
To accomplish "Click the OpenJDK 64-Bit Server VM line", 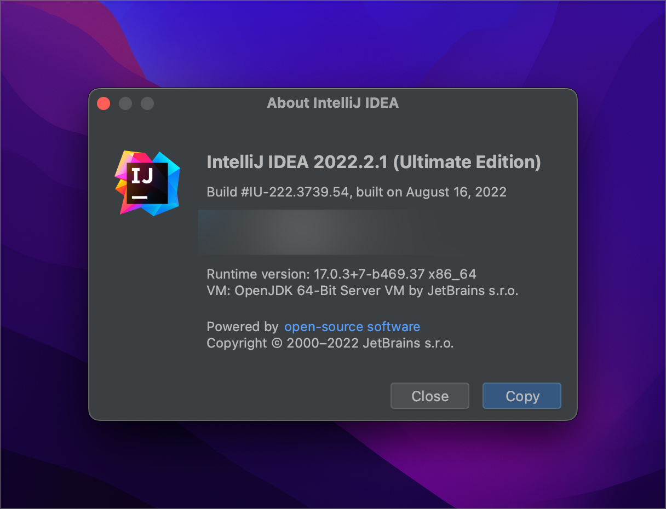I will [x=361, y=291].
